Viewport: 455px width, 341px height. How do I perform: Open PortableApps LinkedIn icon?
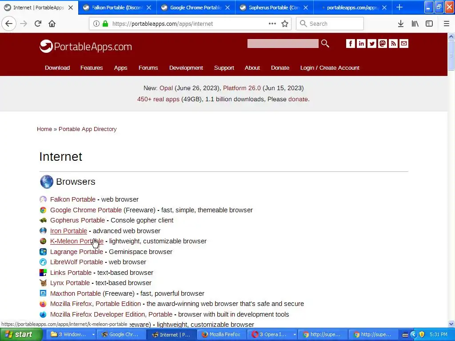[361, 44]
